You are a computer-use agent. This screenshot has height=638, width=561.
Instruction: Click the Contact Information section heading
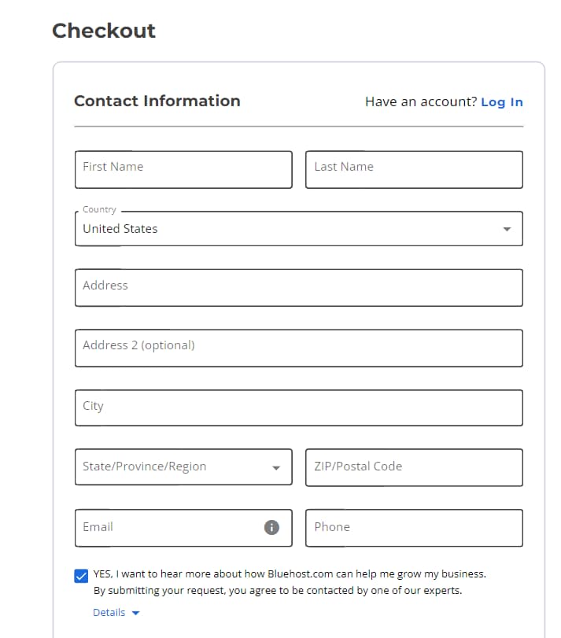157,101
